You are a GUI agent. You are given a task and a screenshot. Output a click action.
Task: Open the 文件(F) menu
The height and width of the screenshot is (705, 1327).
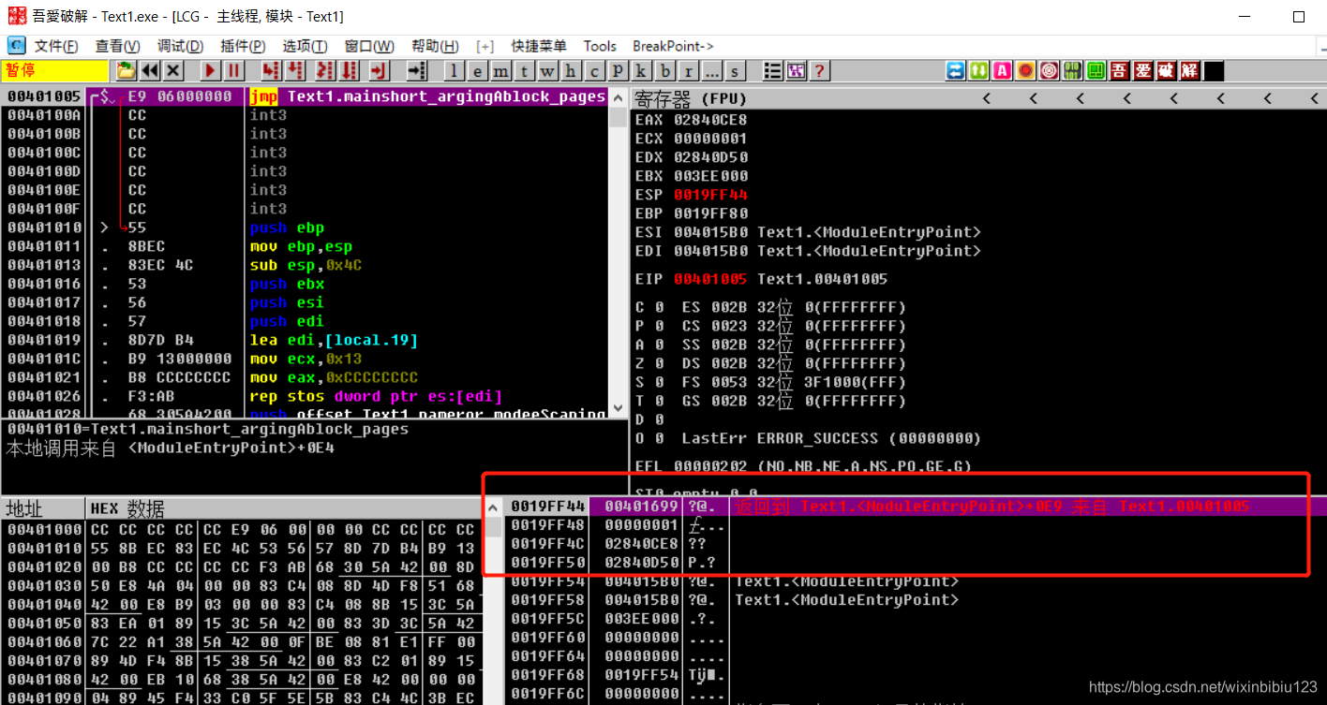pos(56,46)
